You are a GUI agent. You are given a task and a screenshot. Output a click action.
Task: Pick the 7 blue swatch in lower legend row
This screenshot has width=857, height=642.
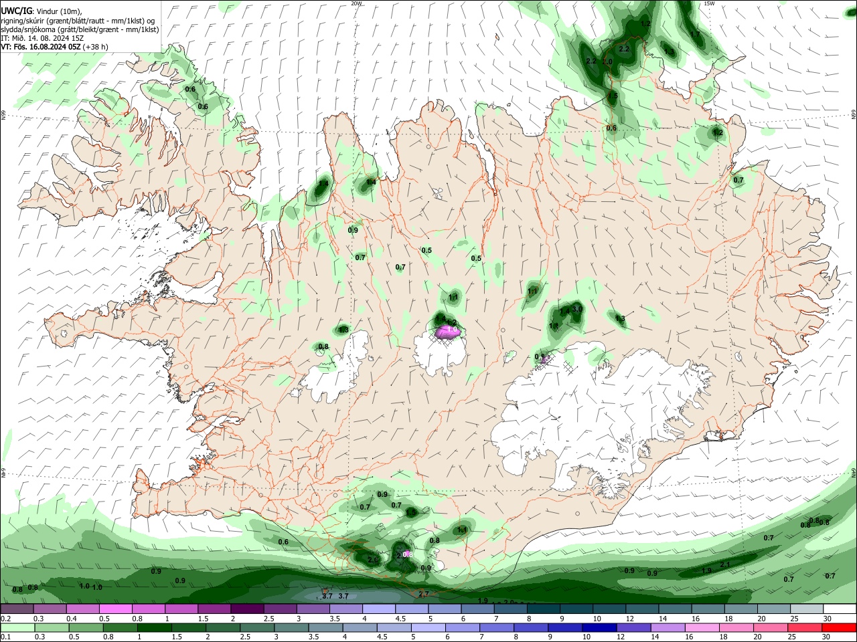(496, 627)
